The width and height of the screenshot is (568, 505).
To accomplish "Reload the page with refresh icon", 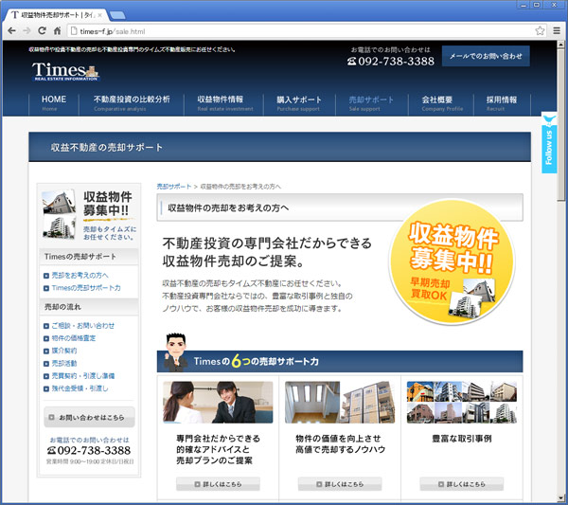I will click(42, 31).
